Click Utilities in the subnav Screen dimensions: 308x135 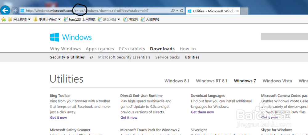coord(192,57)
